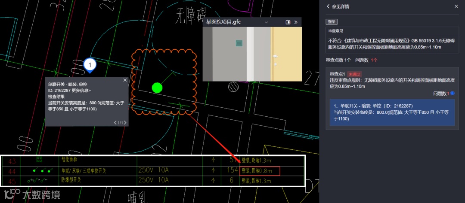Viewport: 465px width, 203px height.
Task: Click the green switch symbol on drawing
Action: 157,88
